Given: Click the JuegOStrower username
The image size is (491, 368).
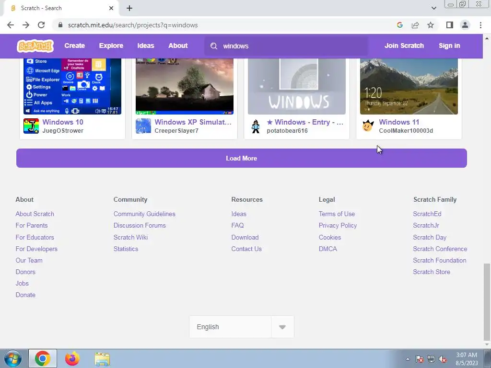Looking at the screenshot, I should click(x=63, y=131).
